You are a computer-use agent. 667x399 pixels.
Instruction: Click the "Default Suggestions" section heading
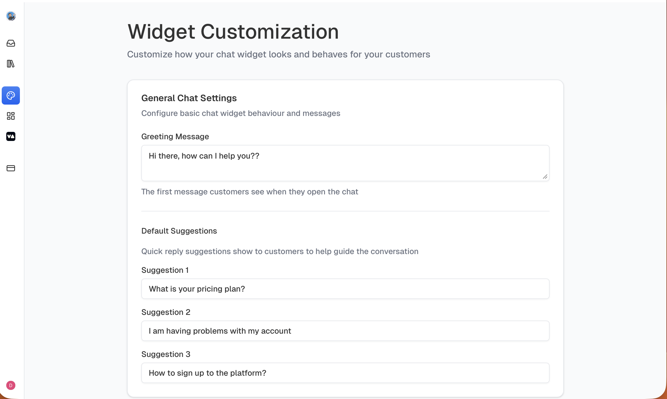[179, 231]
